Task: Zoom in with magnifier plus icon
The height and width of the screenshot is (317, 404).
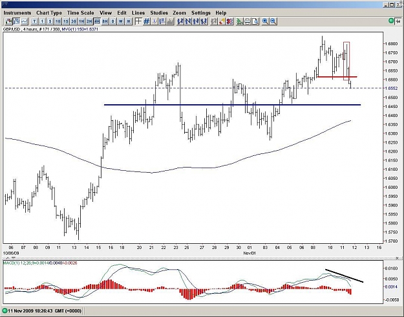Action: (265, 21)
